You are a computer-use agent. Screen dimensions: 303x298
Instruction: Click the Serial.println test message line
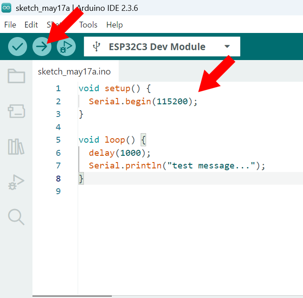177,166
